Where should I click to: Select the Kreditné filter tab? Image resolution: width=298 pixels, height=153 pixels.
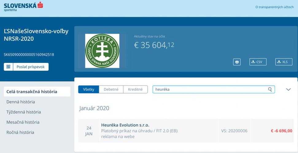pos(136,90)
